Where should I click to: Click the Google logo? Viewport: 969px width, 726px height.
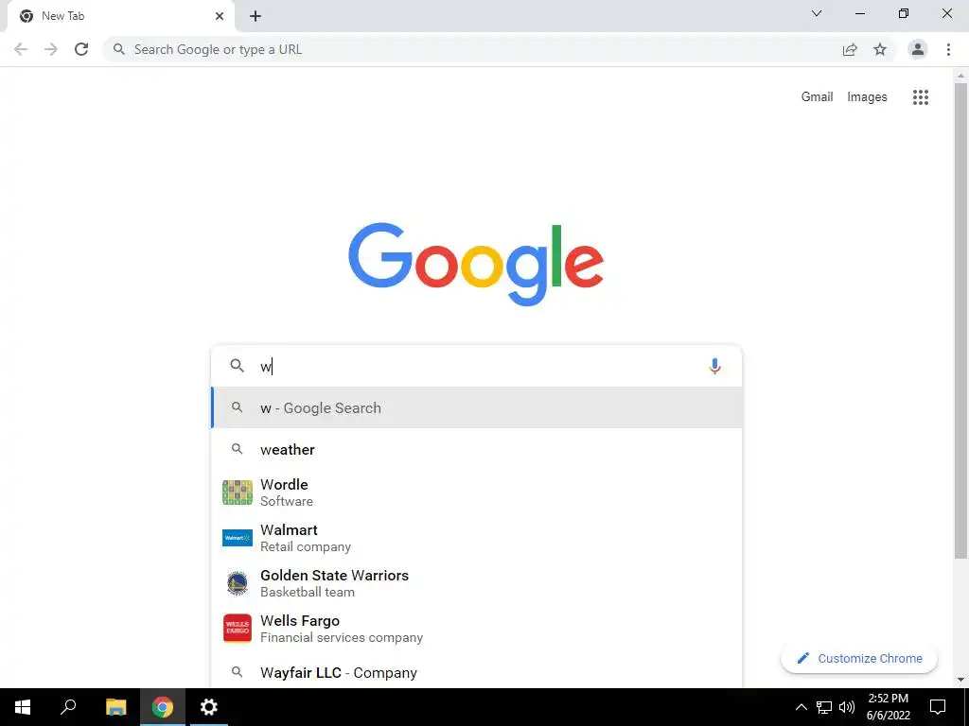pos(476,265)
